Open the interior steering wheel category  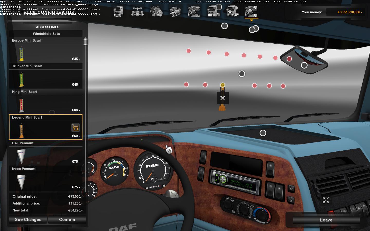click(195, 12)
